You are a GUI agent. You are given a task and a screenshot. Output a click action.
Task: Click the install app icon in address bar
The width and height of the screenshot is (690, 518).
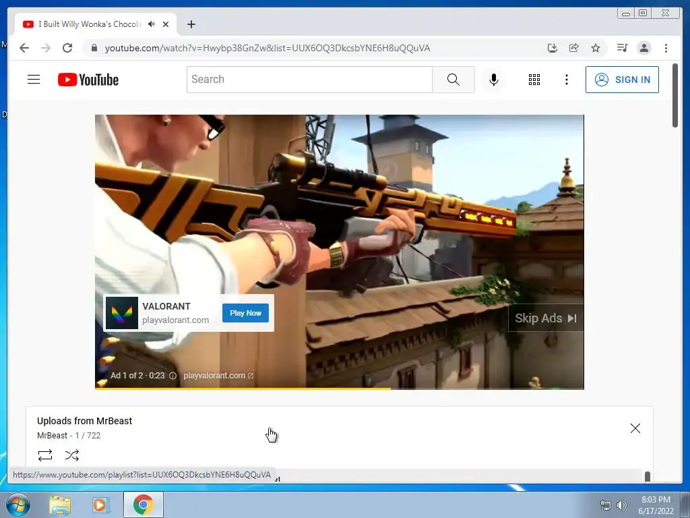(553, 48)
